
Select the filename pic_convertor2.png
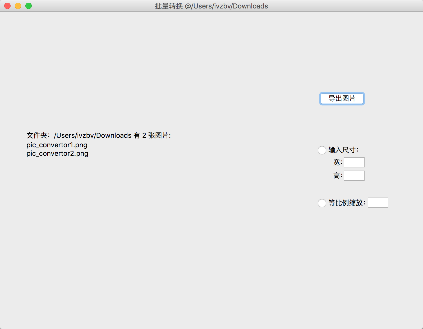pyautogui.click(x=57, y=153)
